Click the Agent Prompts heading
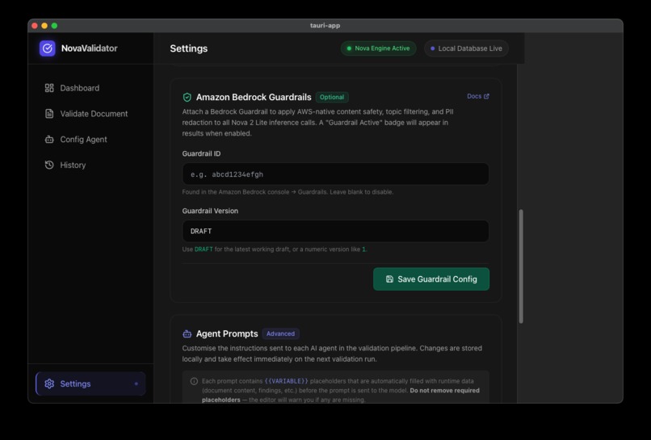The image size is (651, 440). (x=227, y=333)
